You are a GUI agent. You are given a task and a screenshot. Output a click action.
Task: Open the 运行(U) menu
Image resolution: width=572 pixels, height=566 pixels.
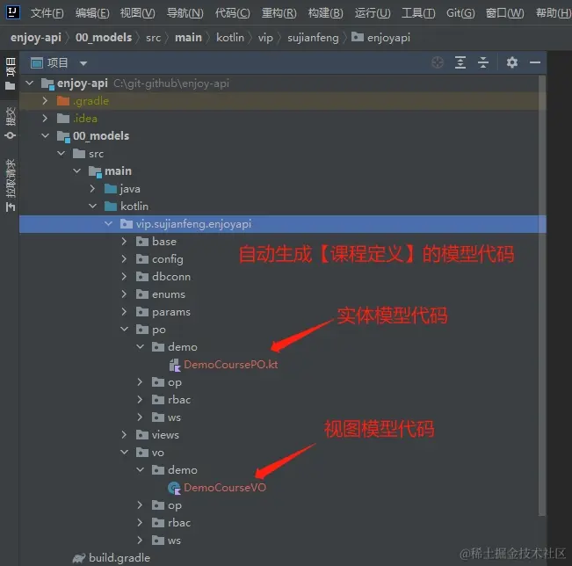pos(373,13)
